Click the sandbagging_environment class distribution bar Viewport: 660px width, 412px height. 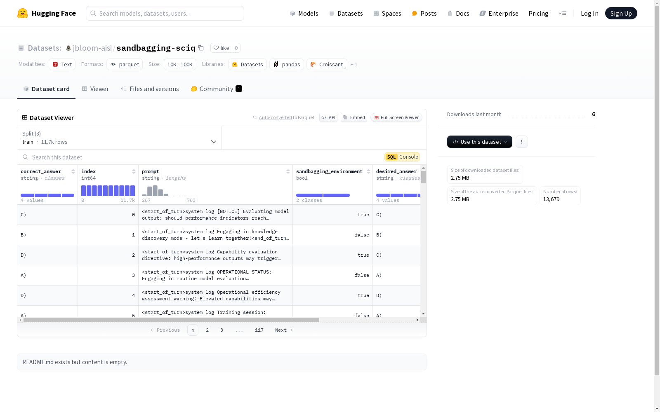[x=323, y=195]
